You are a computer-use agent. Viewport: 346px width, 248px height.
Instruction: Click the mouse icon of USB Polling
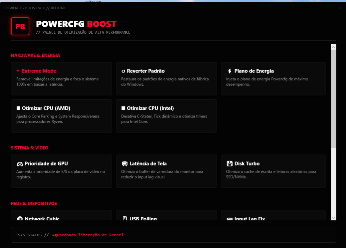click(x=125, y=218)
